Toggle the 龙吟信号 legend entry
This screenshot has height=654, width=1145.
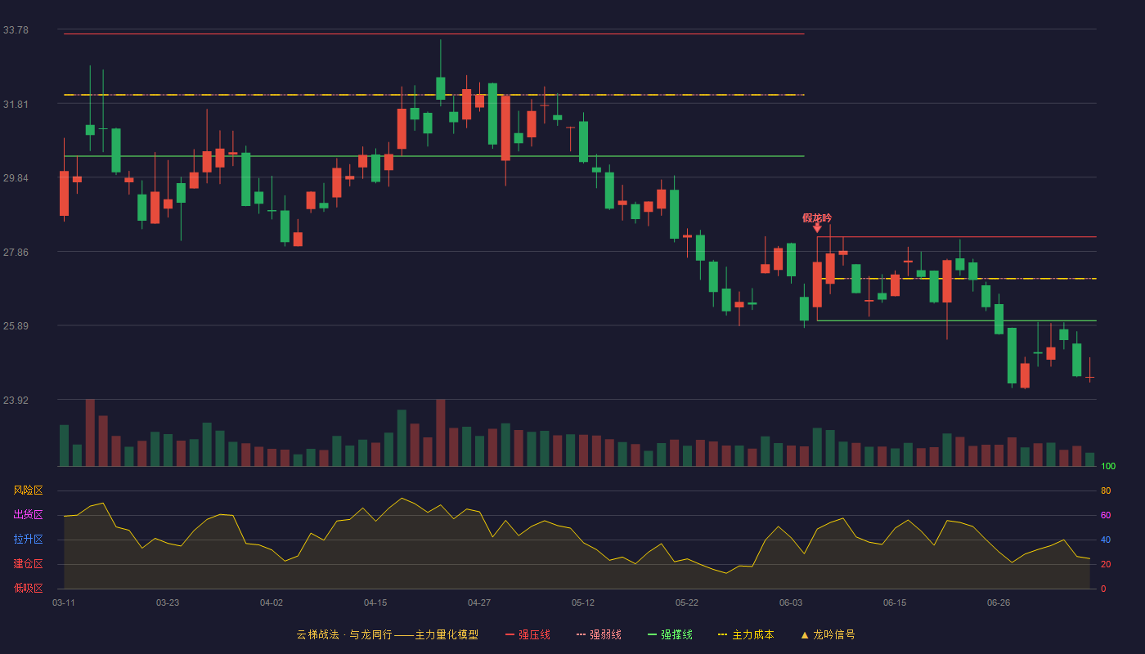click(827, 634)
